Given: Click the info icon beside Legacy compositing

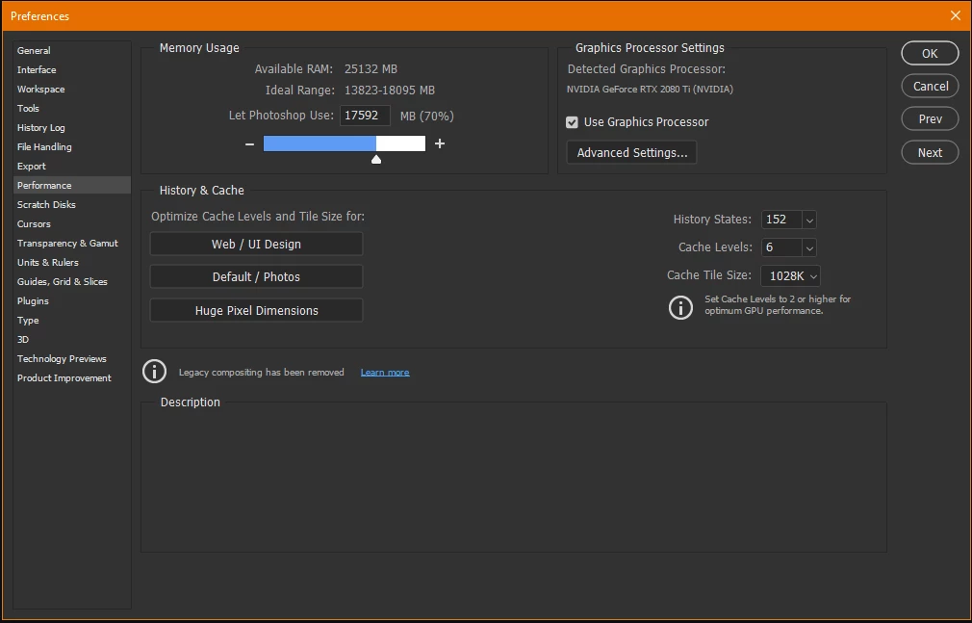Looking at the screenshot, I should [154, 372].
